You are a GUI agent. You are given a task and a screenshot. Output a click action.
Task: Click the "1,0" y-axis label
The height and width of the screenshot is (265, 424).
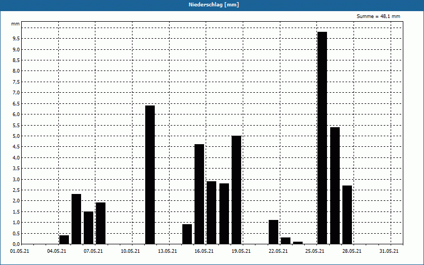16,223
